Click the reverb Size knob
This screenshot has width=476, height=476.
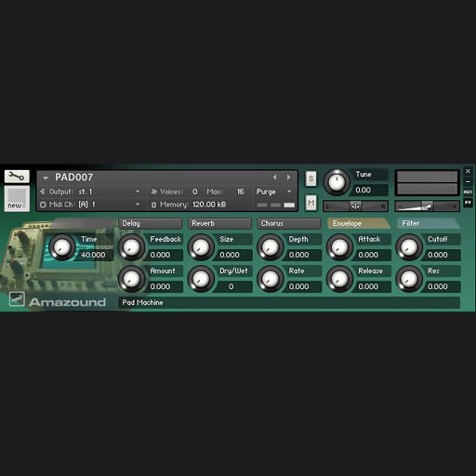click(x=201, y=247)
